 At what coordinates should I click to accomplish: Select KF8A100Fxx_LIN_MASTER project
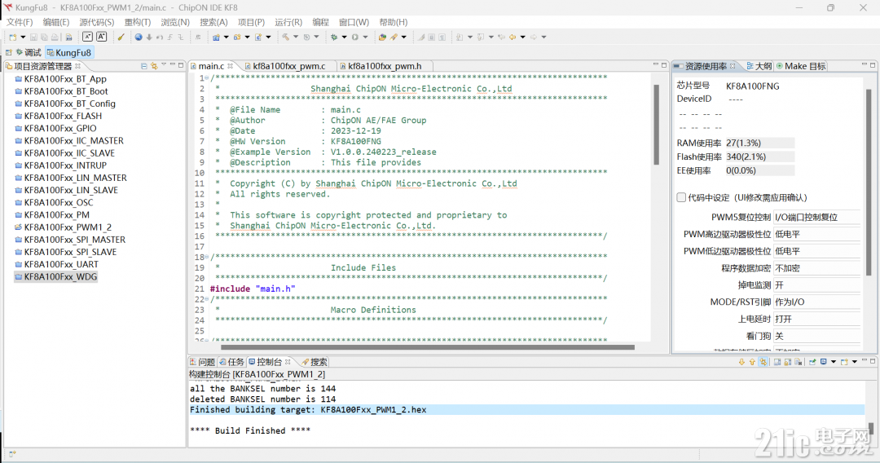tap(71, 178)
